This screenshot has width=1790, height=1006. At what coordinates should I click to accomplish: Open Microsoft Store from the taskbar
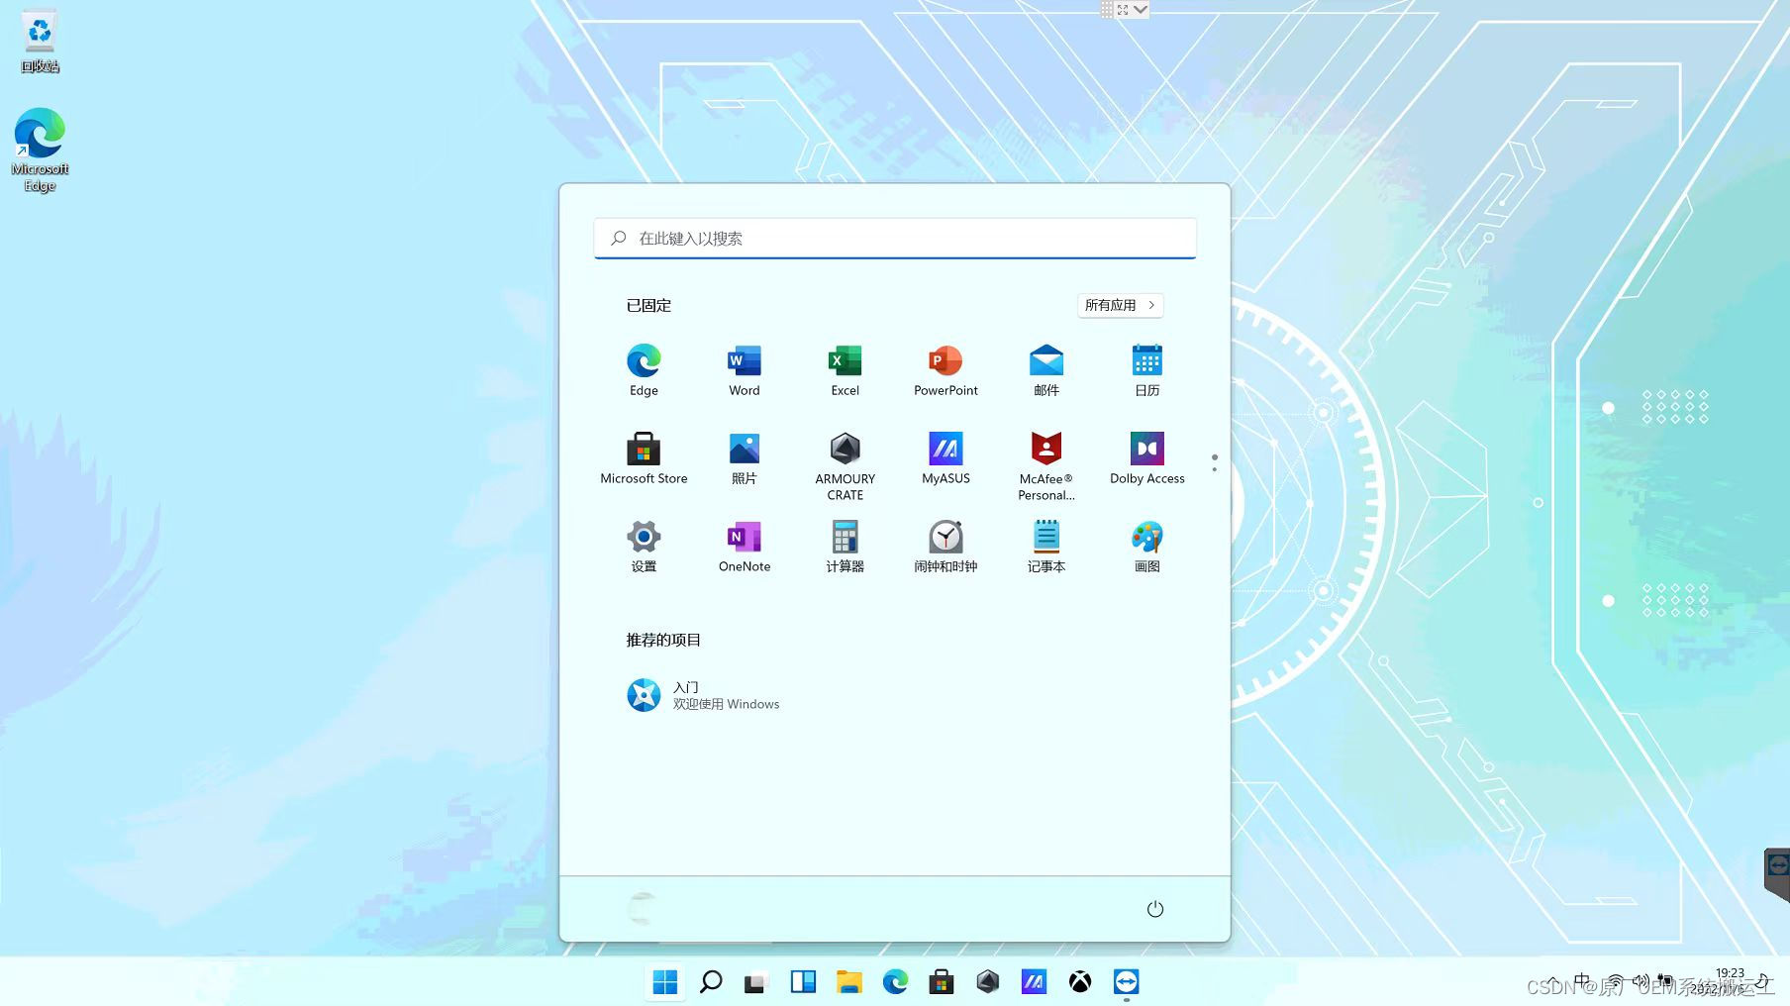tap(942, 981)
